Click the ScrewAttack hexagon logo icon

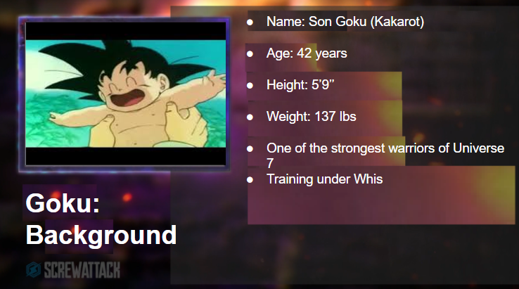pos(34,269)
